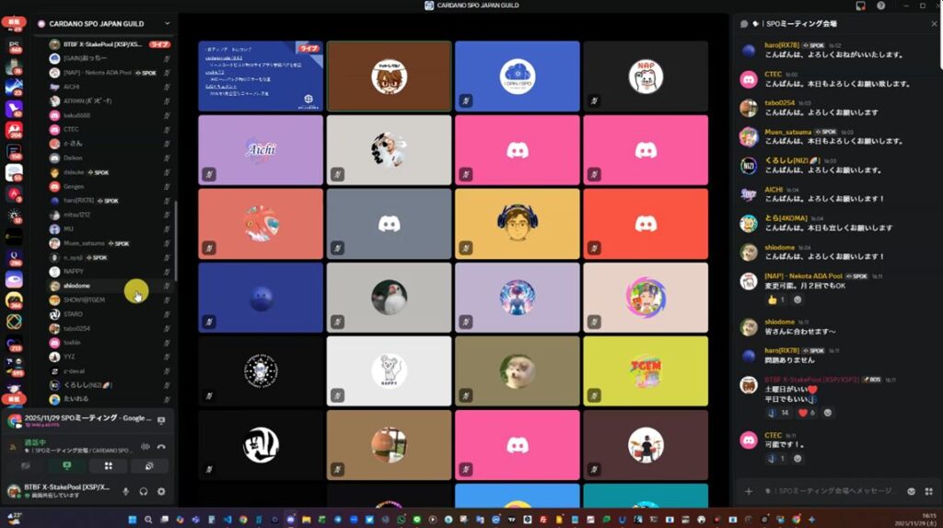
Task: Select the Aichi participant video tile
Action: click(x=261, y=149)
